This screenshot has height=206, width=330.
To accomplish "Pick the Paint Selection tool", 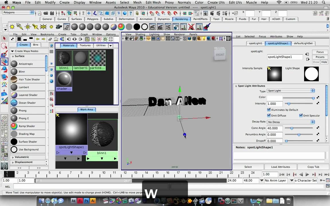I will 4,54.
